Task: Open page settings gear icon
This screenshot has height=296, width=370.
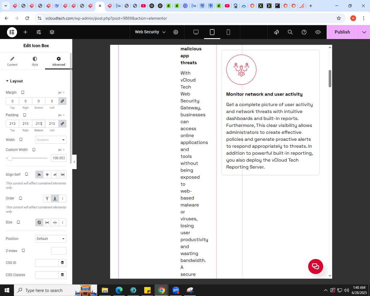Action: [x=176, y=32]
